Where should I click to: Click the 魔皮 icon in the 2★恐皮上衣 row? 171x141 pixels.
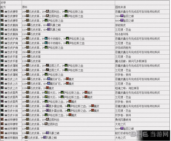[67, 83]
